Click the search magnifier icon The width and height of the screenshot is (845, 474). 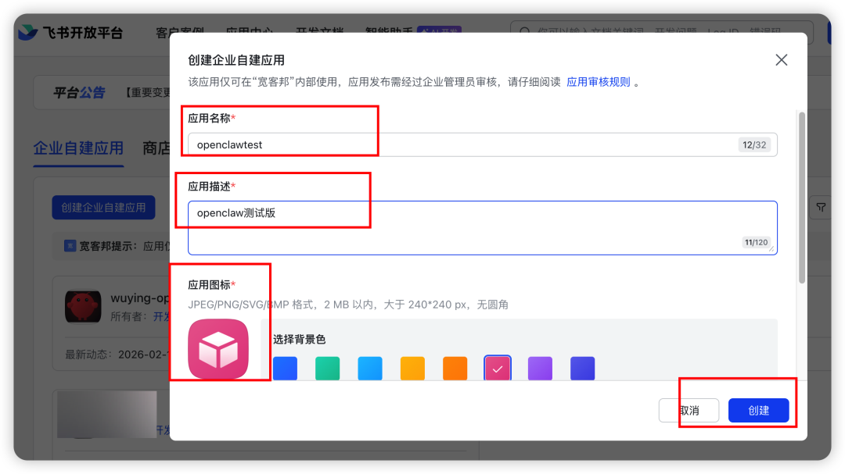pos(523,33)
